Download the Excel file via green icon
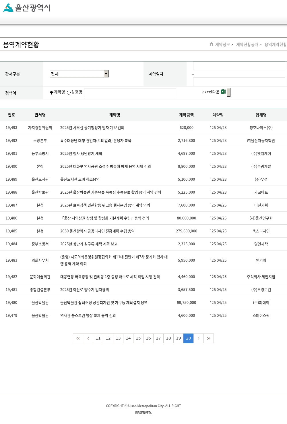 (224, 92)
